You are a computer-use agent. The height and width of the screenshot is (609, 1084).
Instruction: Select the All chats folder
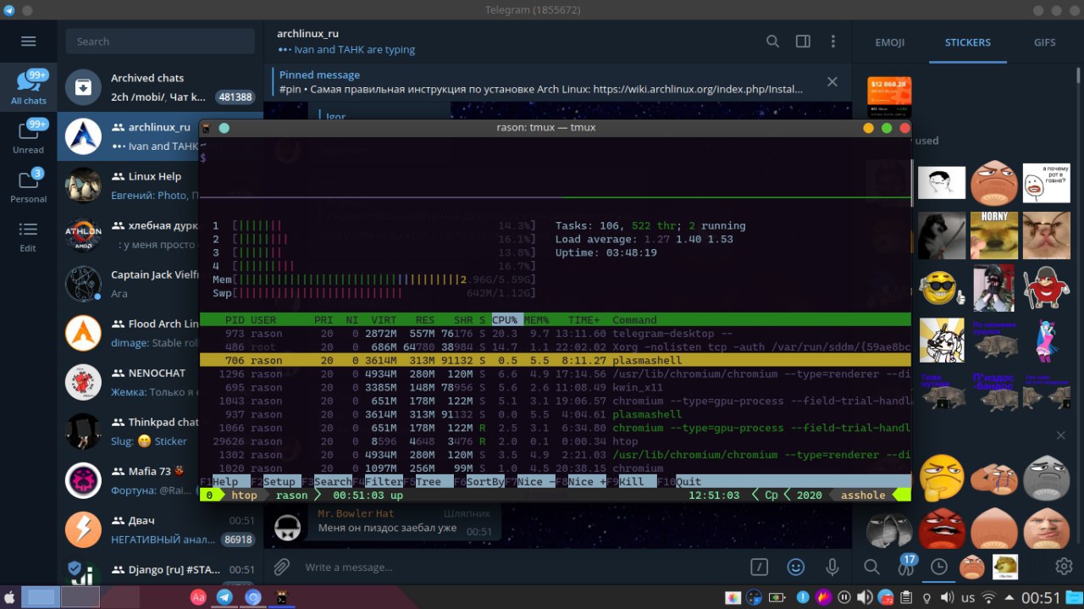point(29,88)
